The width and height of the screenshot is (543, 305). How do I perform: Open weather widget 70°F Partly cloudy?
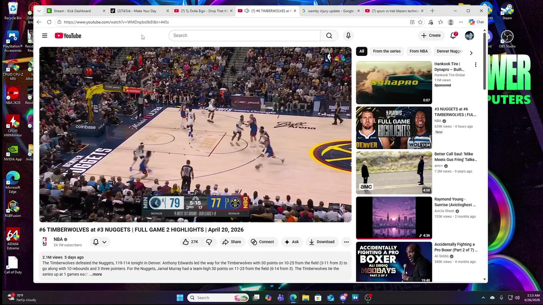(x=22, y=297)
